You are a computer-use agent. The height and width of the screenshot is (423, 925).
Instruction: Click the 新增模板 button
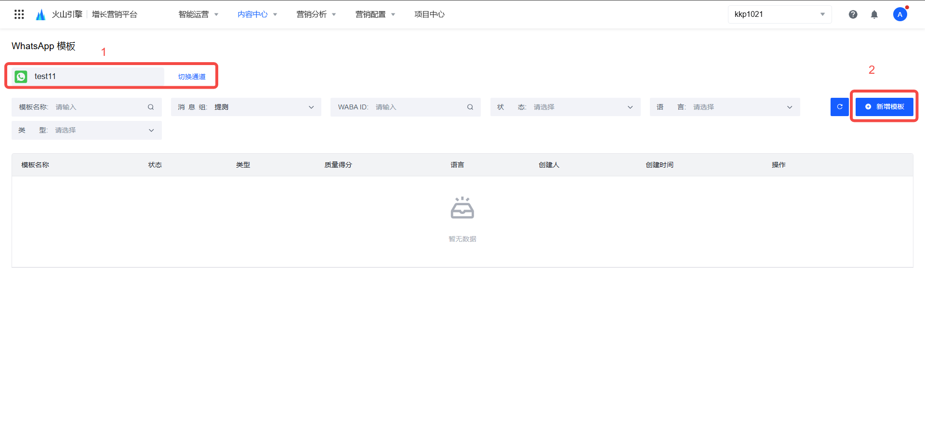tap(884, 107)
